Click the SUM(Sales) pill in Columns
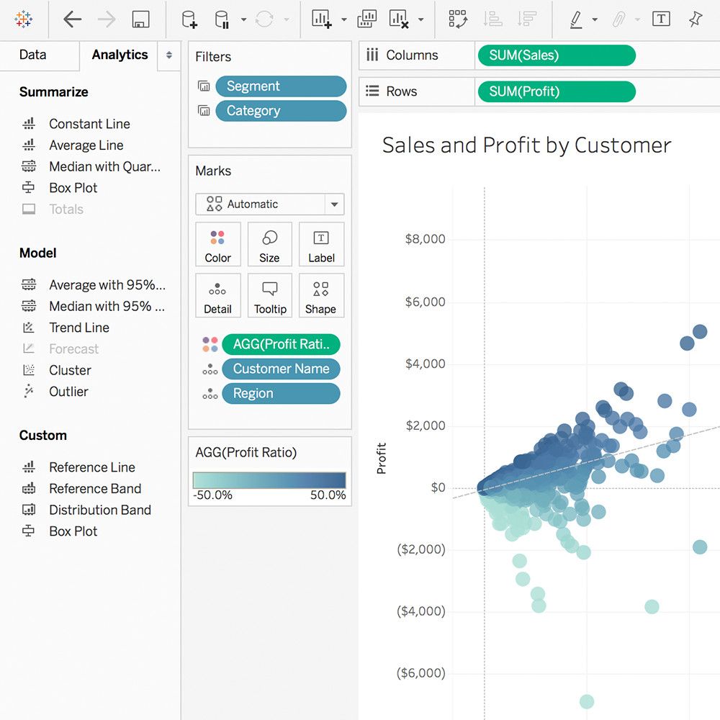720x720 pixels. pos(555,55)
